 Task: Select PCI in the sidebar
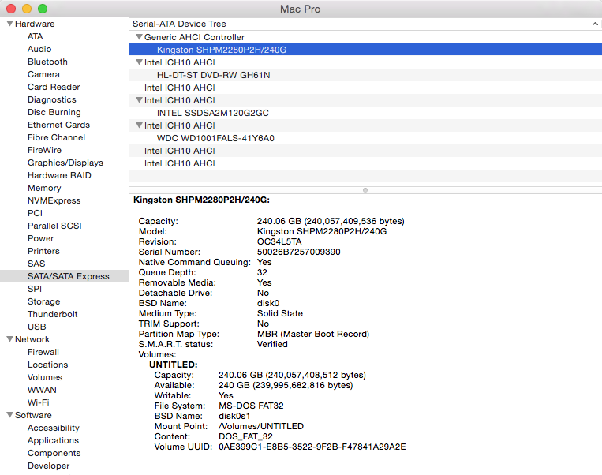click(35, 213)
